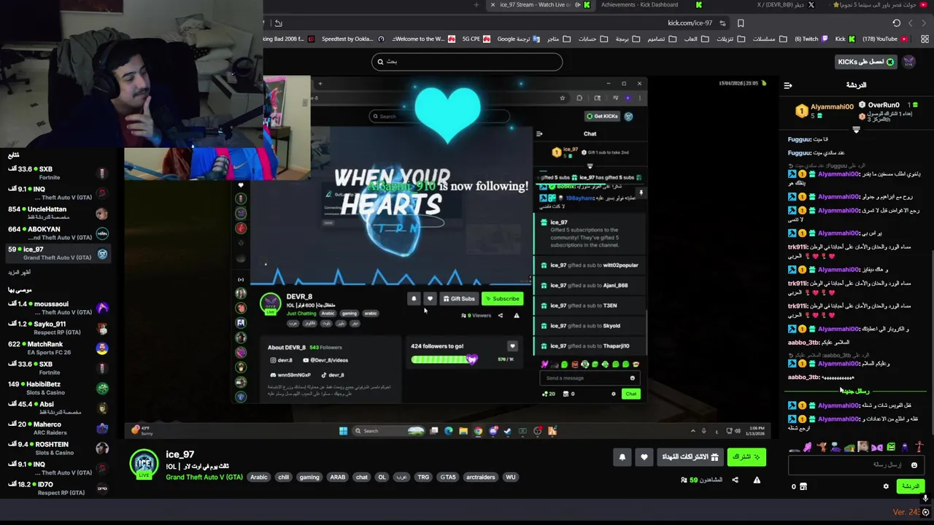The height and width of the screenshot is (525, 934).
Task: Follow ice_97 using the heart button
Action: pos(644,457)
